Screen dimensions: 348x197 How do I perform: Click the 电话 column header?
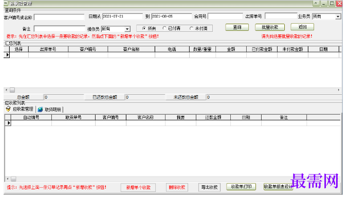click(172, 49)
